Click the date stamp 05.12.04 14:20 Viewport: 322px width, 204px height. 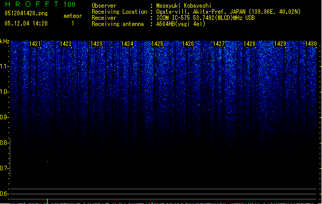click(26, 23)
